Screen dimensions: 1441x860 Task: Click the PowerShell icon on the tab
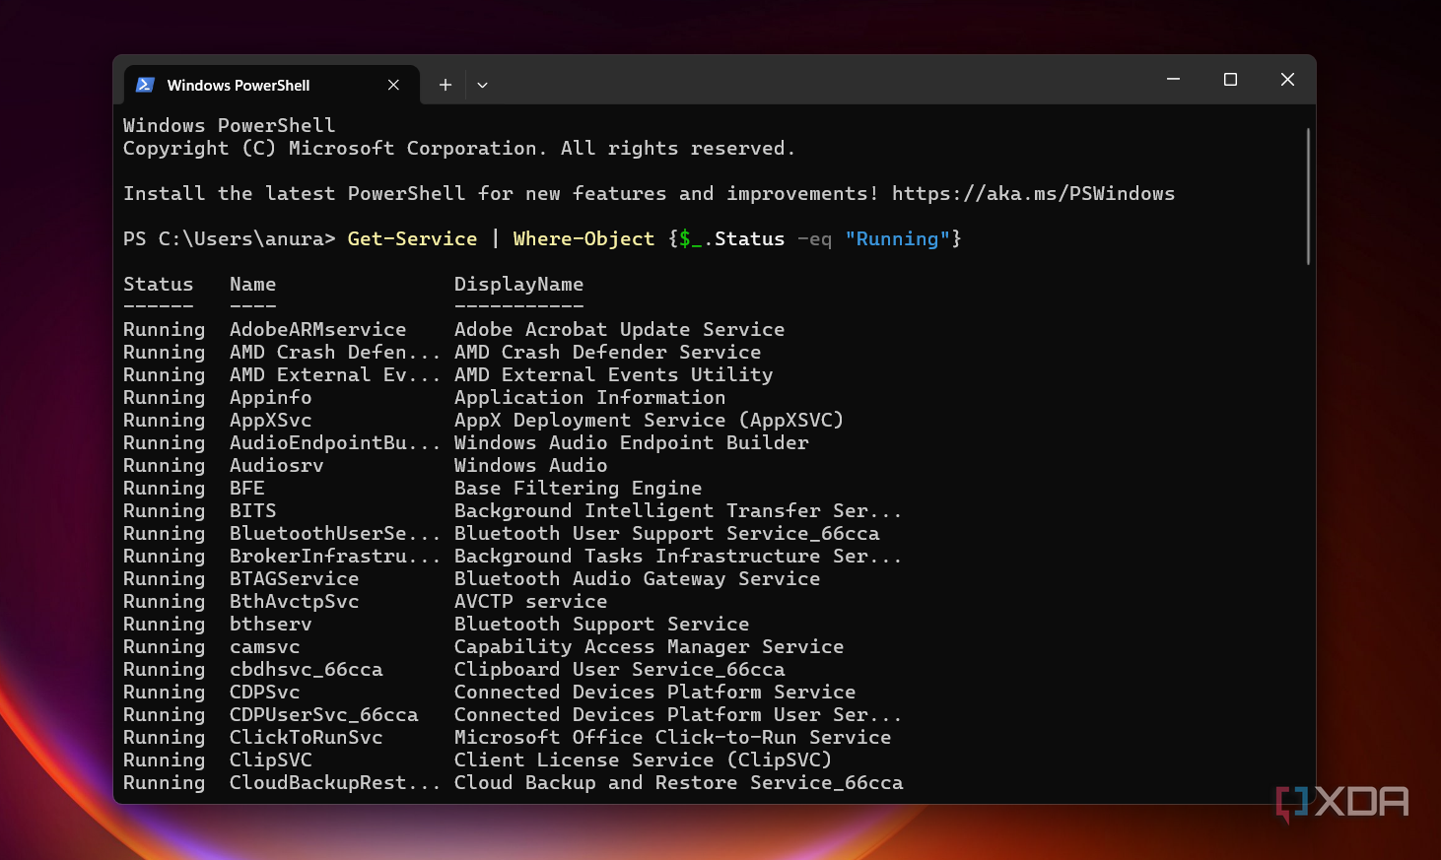145,85
